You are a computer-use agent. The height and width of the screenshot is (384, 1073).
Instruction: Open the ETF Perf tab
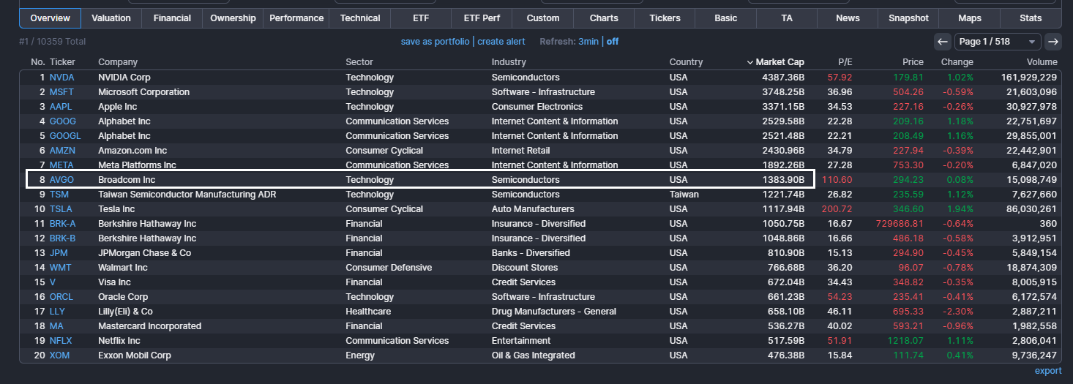click(x=482, y=18)
